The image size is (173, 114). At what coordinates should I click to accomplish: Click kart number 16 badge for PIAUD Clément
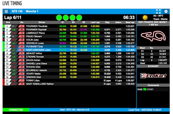coord(21,36)
